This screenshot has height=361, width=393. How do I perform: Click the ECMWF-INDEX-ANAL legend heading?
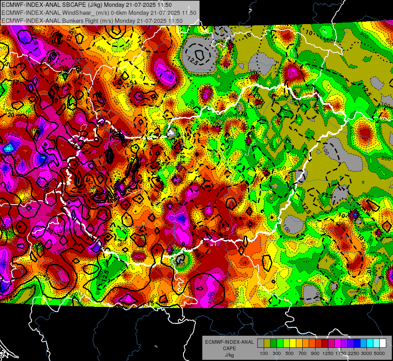(230, 342)
